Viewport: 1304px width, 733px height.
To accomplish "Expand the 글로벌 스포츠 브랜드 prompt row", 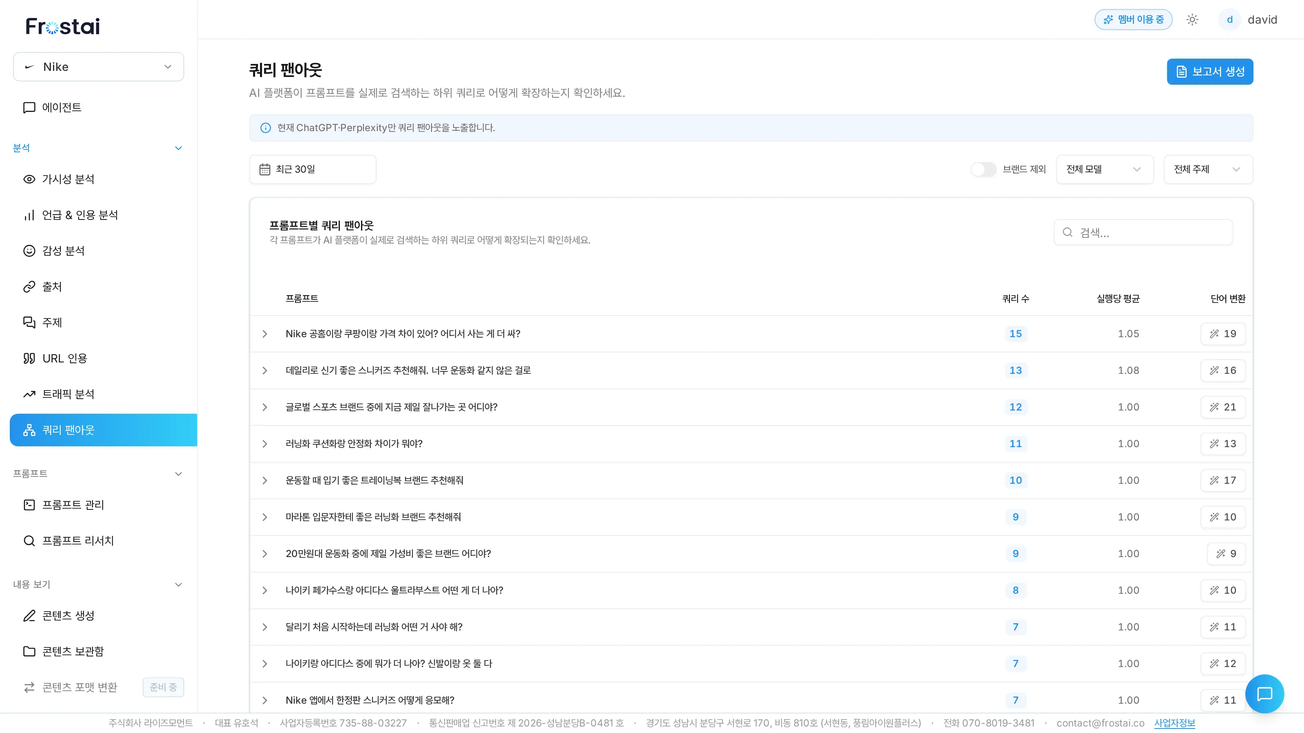I will click(265, 407).
